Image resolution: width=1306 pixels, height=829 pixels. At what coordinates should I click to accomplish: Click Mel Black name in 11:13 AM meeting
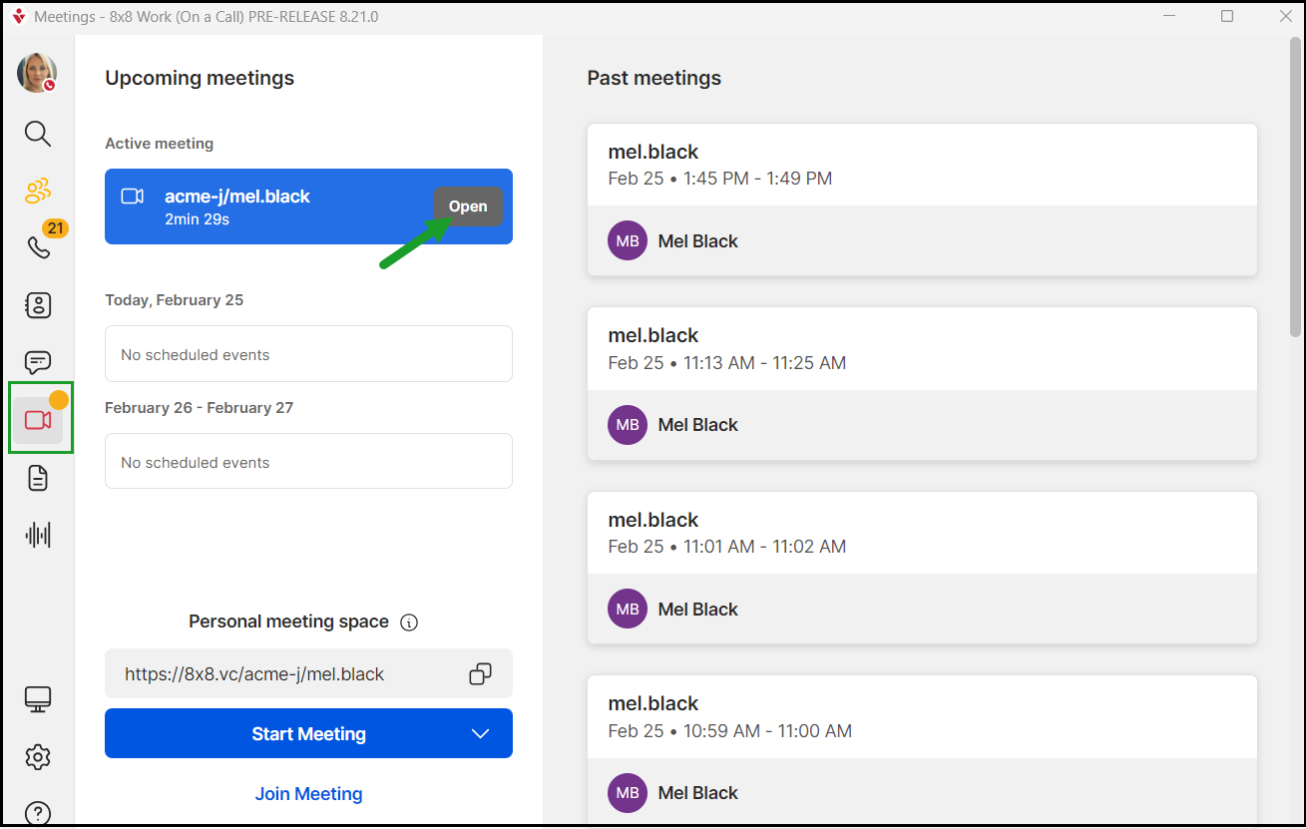coord(698,425)
